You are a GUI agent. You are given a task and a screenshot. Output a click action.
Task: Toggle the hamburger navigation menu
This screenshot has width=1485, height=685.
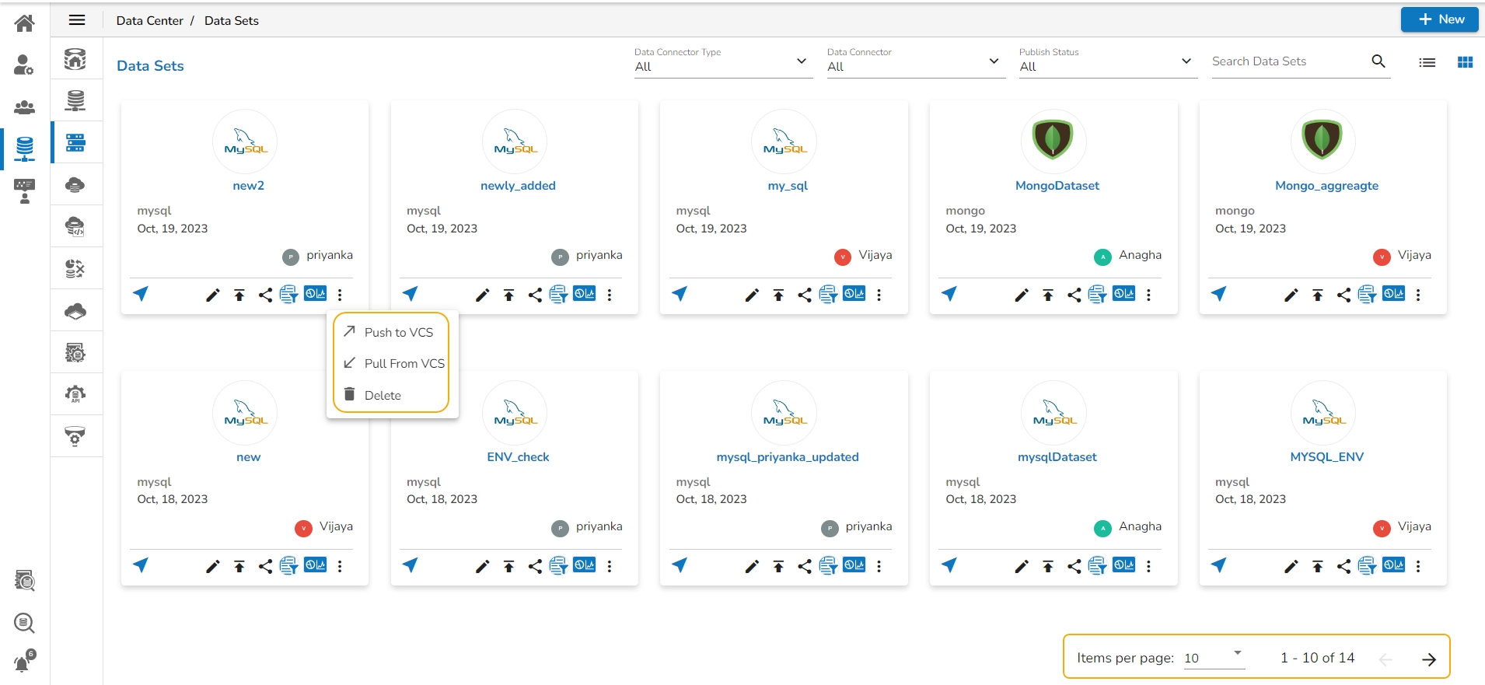coord(77,20)
